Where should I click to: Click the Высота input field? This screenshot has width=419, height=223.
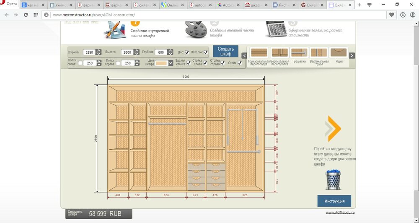pyautogui.click(x=127, y=52)
